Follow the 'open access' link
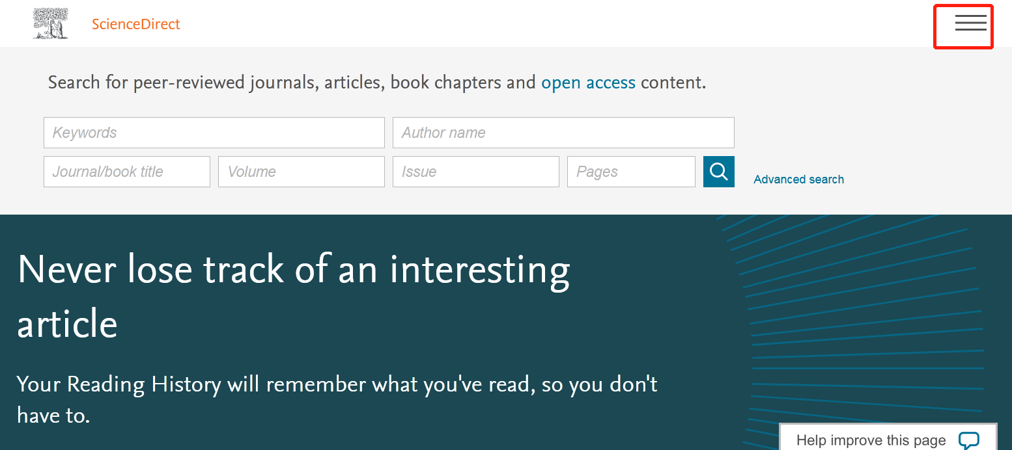Viewport: 1012px width, 450px height. 588,83
